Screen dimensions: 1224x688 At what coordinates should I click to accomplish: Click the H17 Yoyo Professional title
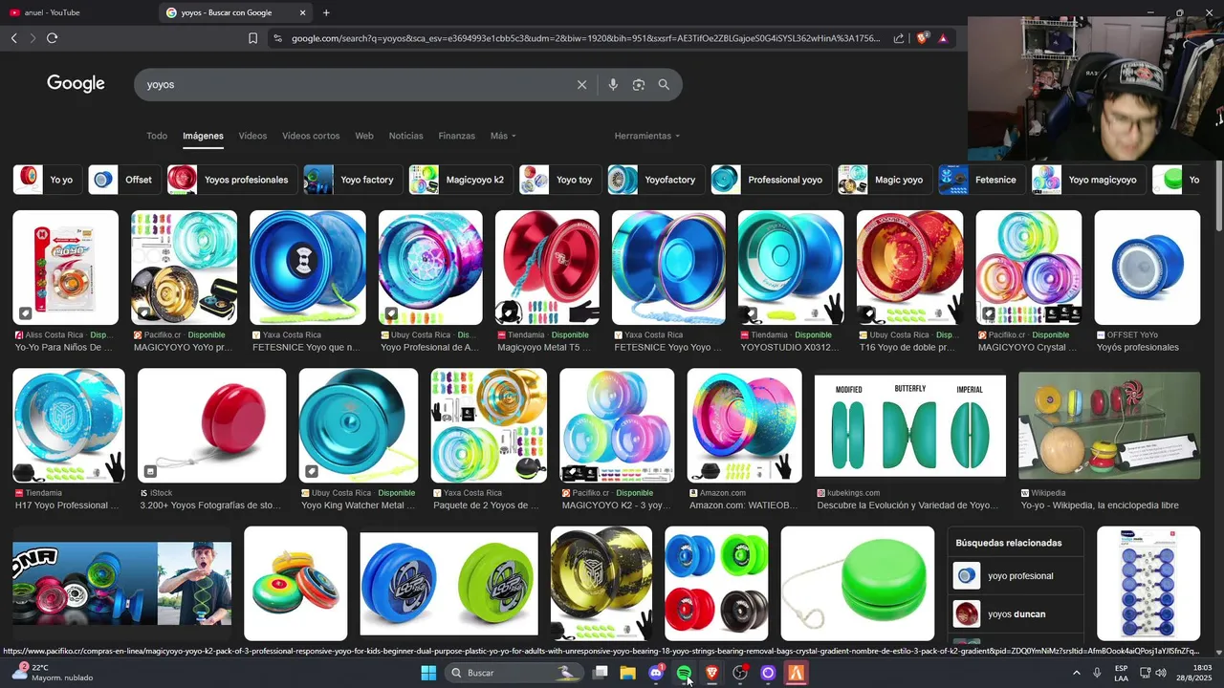(x=67, y=505)
